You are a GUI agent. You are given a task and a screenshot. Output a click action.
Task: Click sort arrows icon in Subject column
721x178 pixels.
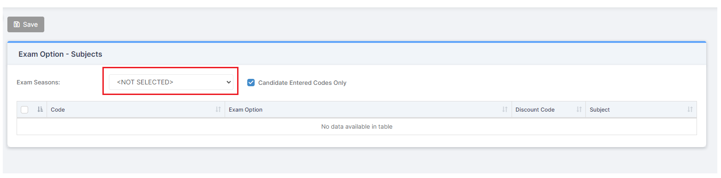(690, 110)
